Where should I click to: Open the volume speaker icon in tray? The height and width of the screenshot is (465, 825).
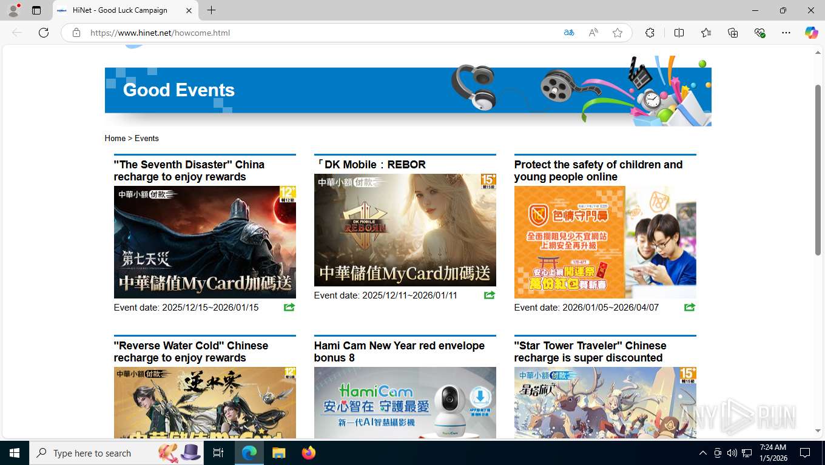732,453
